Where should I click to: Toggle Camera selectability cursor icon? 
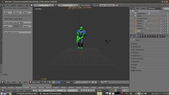click(x=163, y=21)
